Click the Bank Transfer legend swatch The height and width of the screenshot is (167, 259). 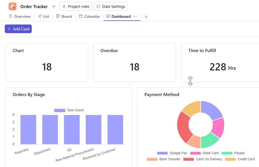(x=152, y=159)
